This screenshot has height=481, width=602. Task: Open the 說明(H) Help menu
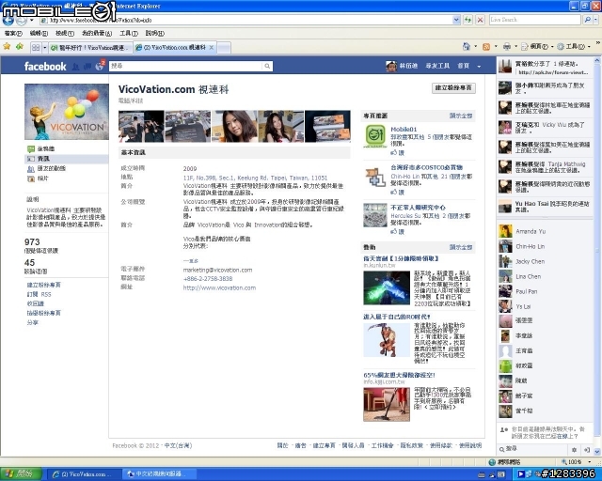(x=154, y=34)
